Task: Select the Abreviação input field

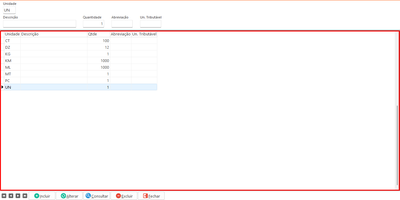Action: click(x=122, y=24)
